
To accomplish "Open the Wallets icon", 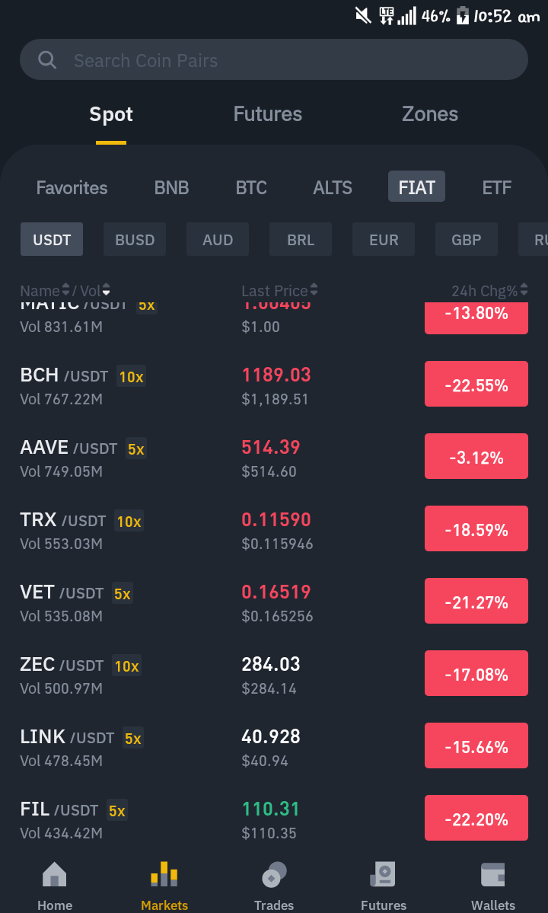I will [492, 875].
